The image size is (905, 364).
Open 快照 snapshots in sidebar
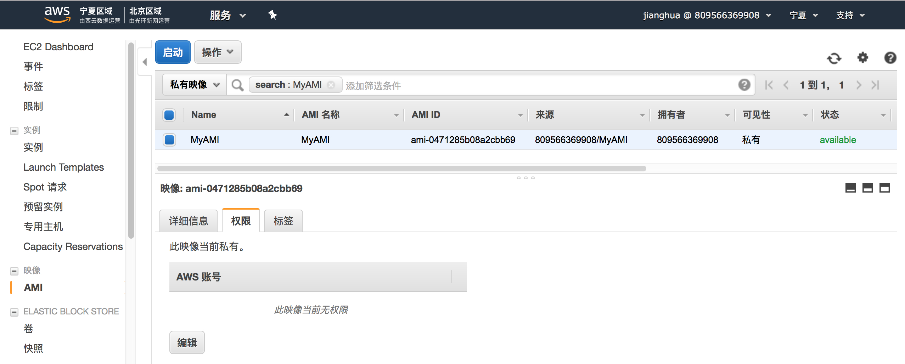33,348
